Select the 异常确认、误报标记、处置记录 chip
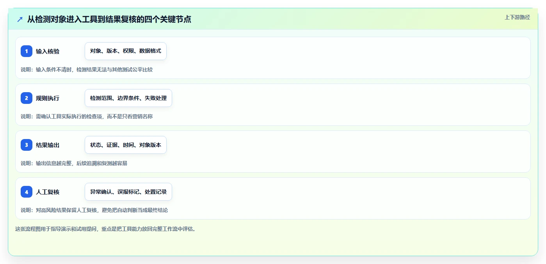546x264 pixels. [128, 192]
